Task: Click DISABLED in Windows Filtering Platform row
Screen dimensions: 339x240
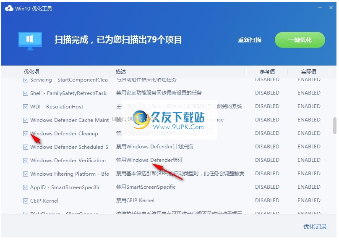Action: tap(267, 174)
